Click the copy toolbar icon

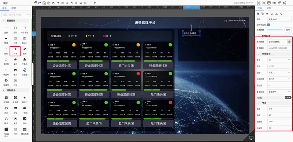tap(44, 3)
